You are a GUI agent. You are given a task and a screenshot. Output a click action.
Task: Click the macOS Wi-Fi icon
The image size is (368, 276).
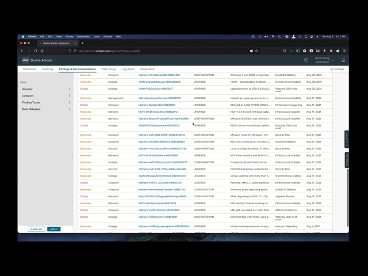273,37
